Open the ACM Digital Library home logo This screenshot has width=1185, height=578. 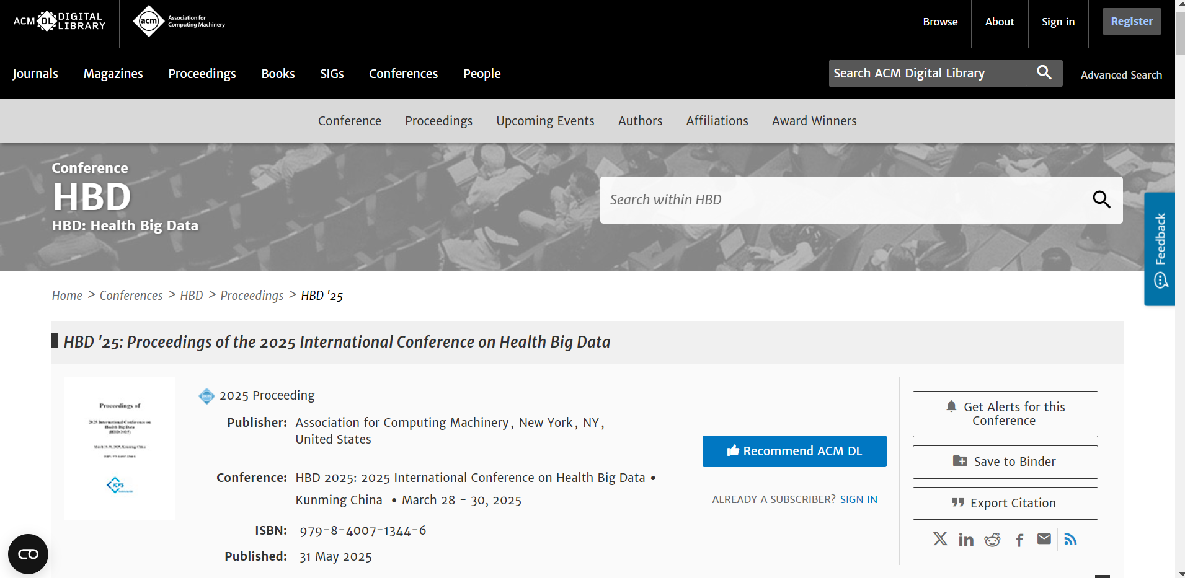point(60,21)
